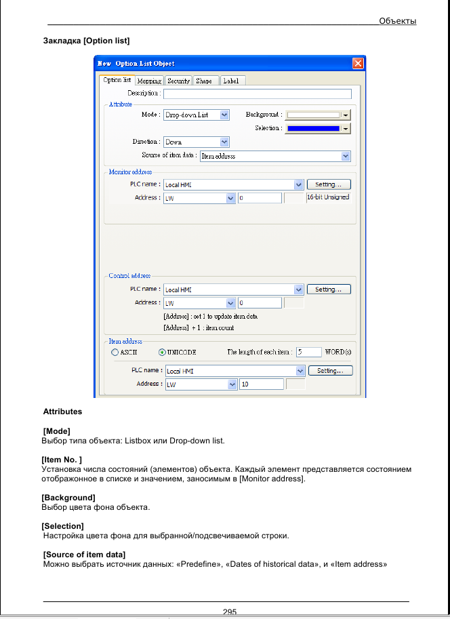Click the 16-bit Unsigned format text

tap(328, 197)
